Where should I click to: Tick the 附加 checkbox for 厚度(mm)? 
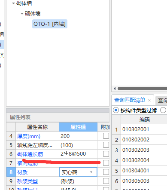tap(106, 136)
